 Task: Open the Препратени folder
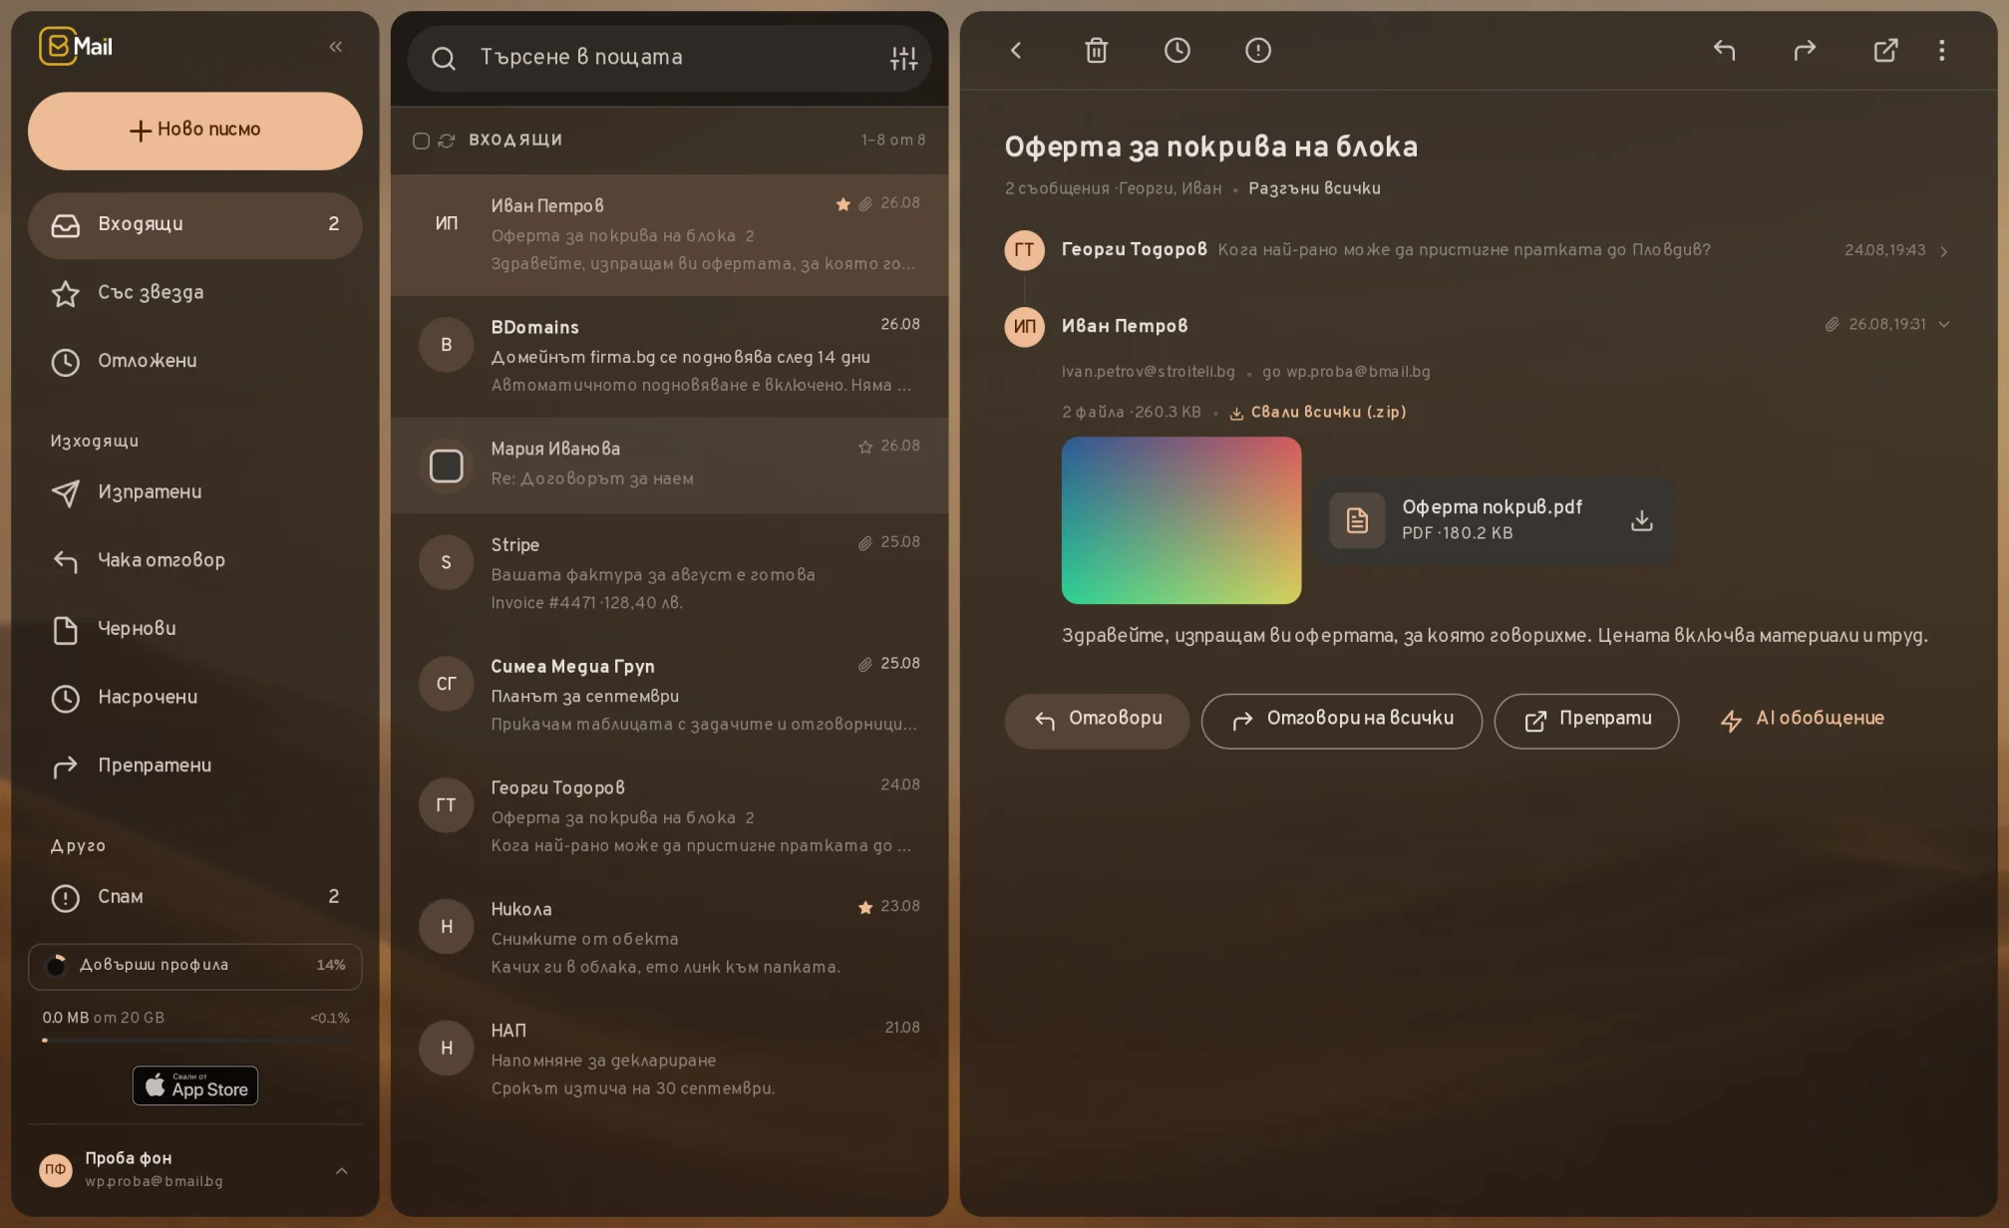point(195,767)
